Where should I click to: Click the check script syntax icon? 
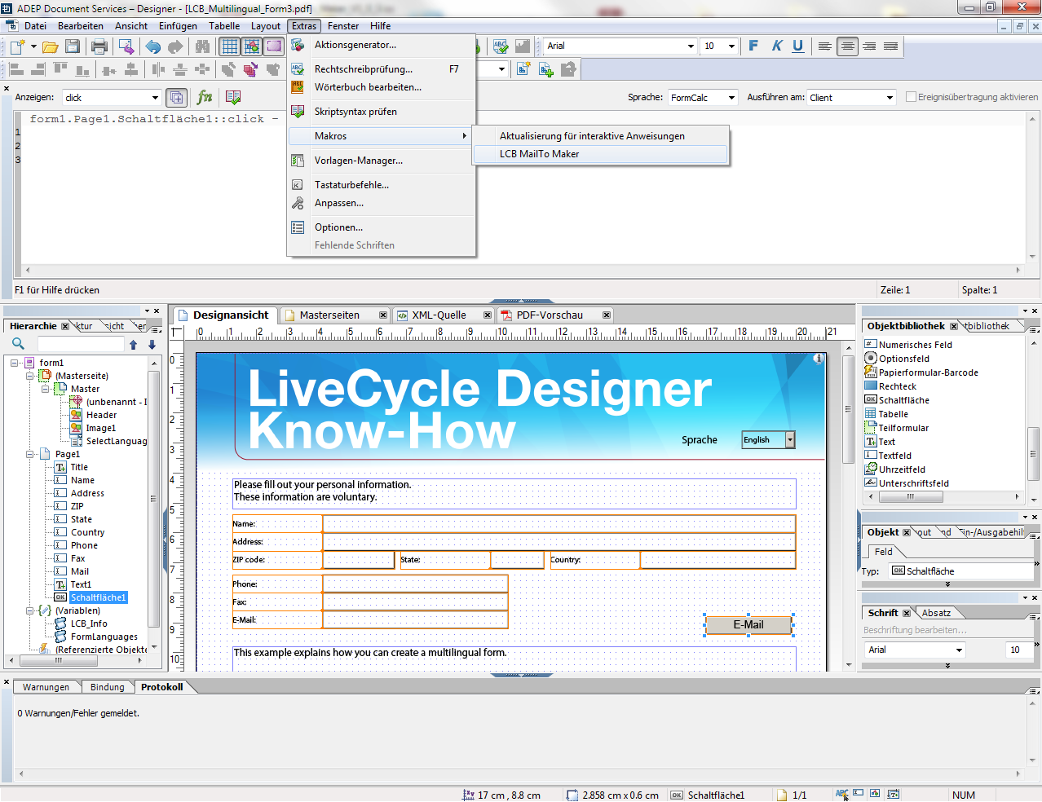(233, 97)
